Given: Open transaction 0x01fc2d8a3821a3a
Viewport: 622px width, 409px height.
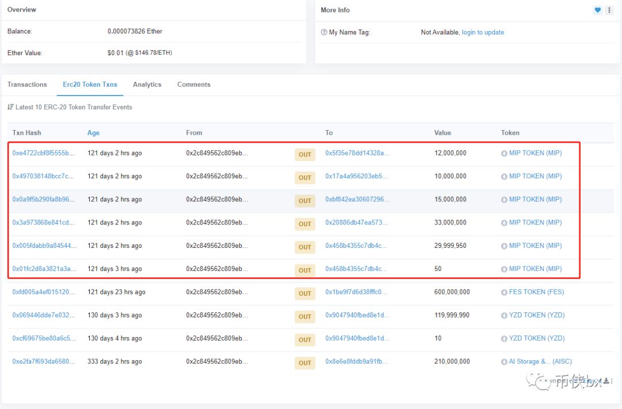Looking at the screenshot, I should pyautogui.click(x=44, y=269).
